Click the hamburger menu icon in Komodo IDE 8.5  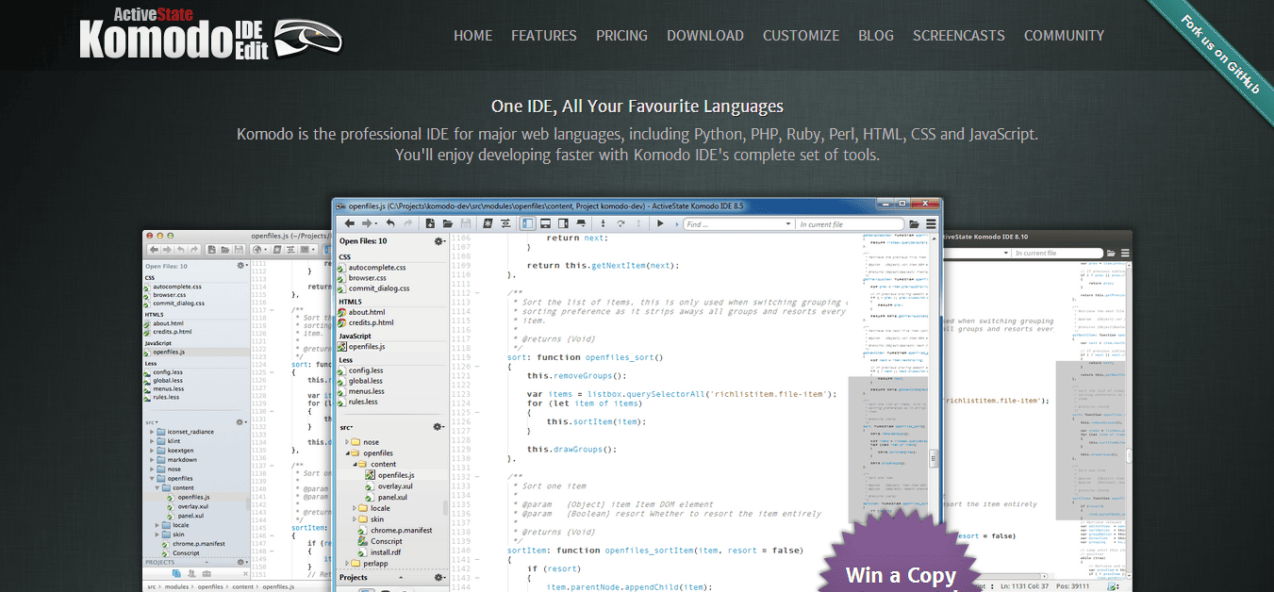(931, 224)
